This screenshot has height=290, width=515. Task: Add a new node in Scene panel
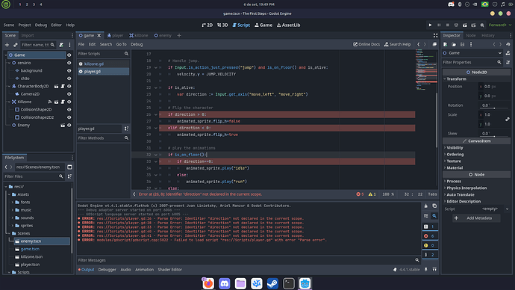coord(7,45)
